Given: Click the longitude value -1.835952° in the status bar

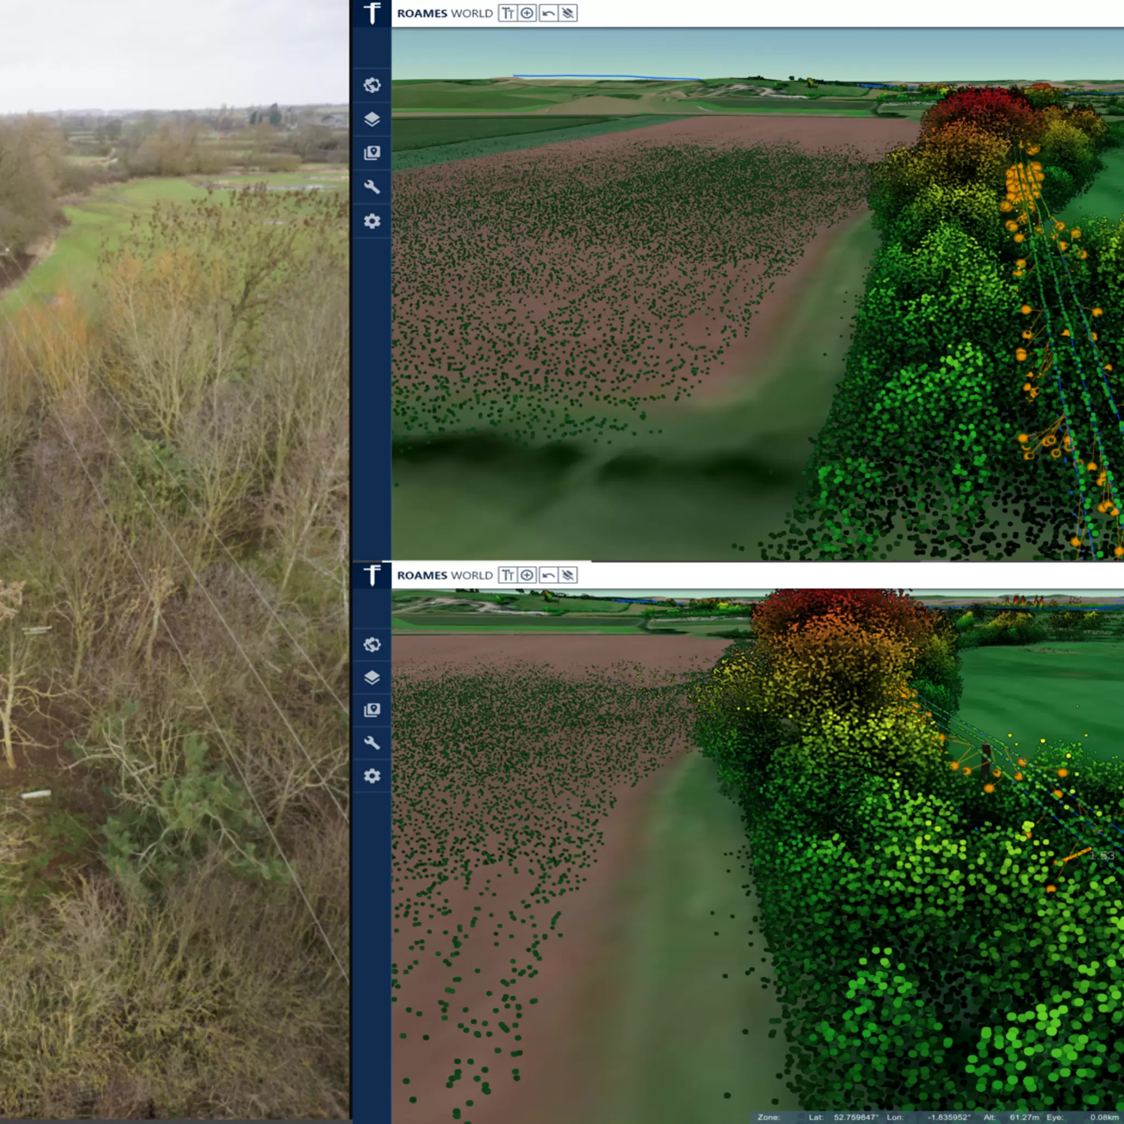Looking at the screenshot, I should point(949,1117).
